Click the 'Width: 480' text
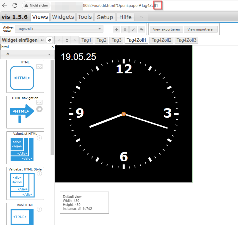The height and width of the screenshot is (225, 238). click(71, 200)
